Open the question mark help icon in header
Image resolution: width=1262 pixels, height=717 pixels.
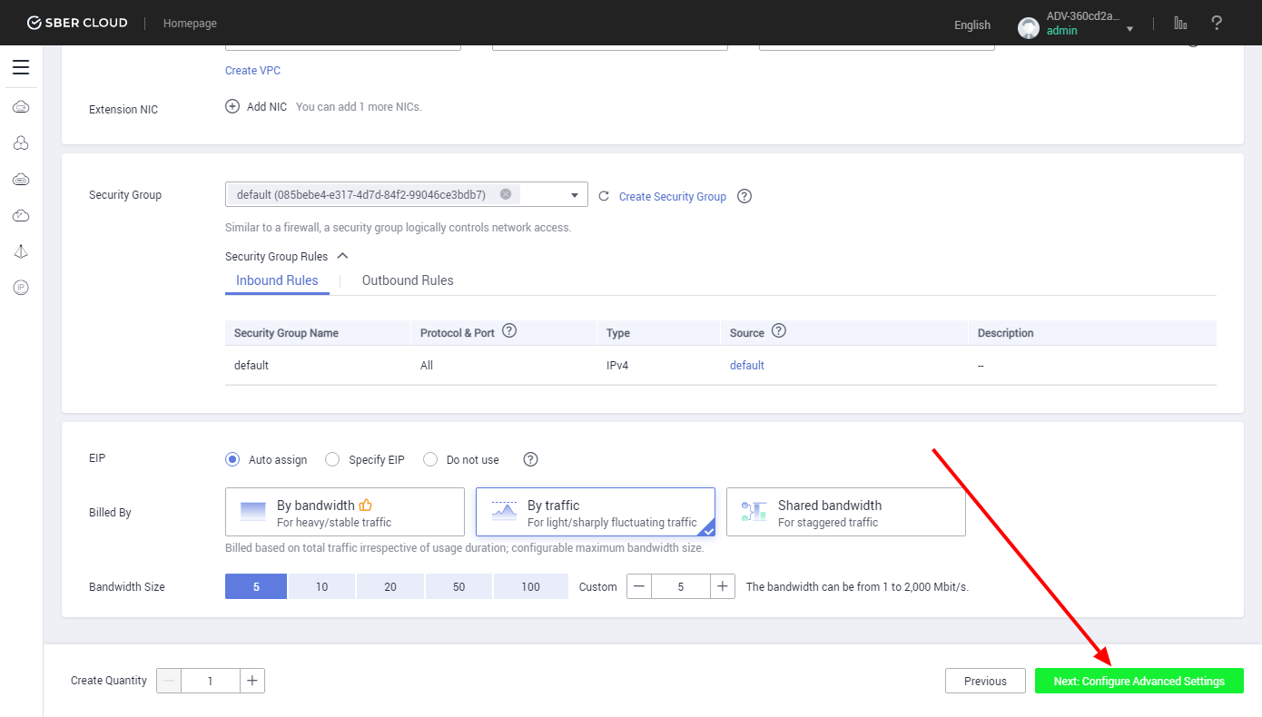pyautogui.click(x=1218, y=24)
